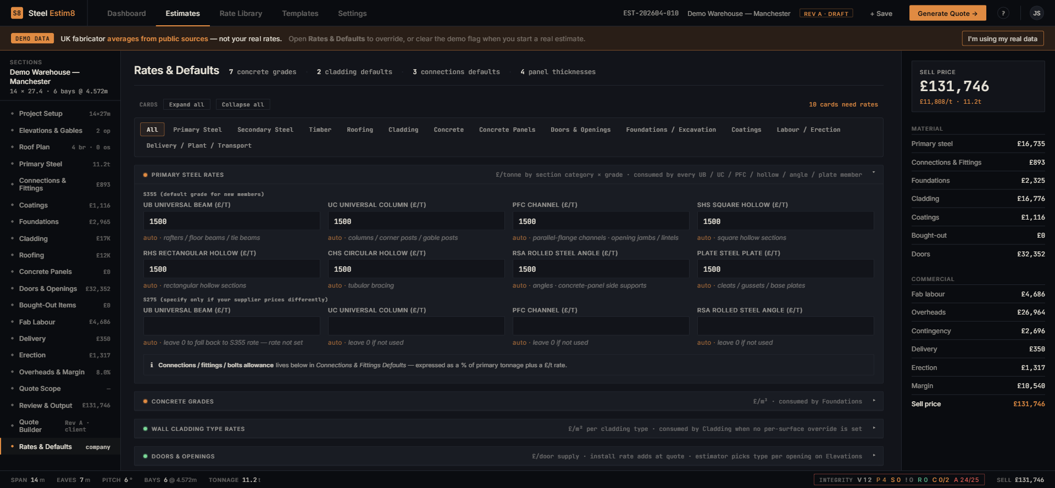Open the help question mark icon

(x=1003, y=13)
